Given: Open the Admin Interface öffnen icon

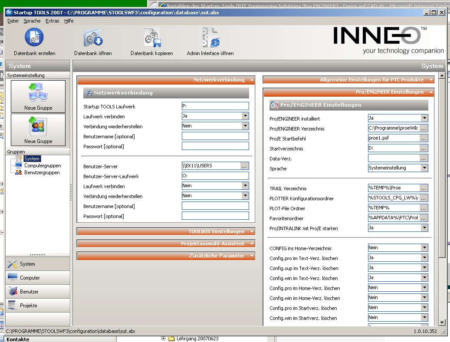Looking at the screenshot, I should (210, 38).
